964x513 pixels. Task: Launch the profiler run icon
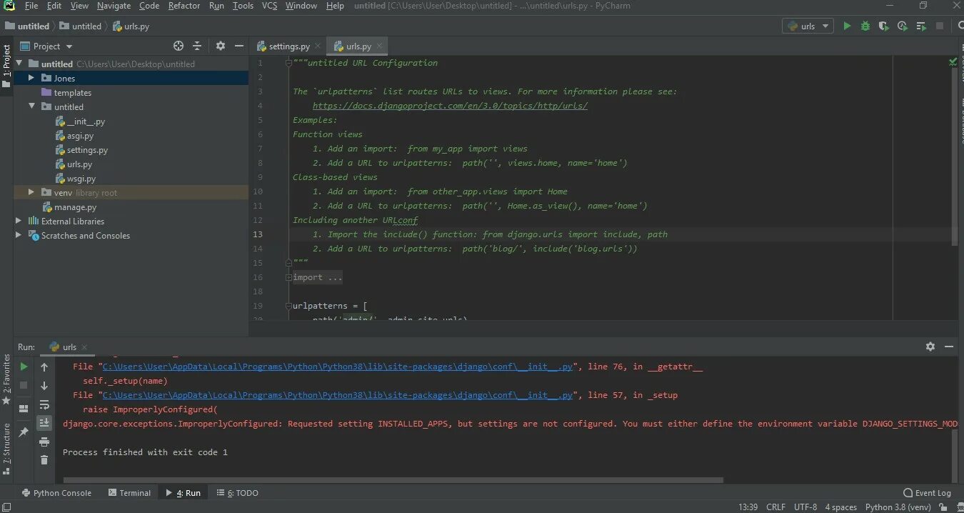[x=903, y=26]
